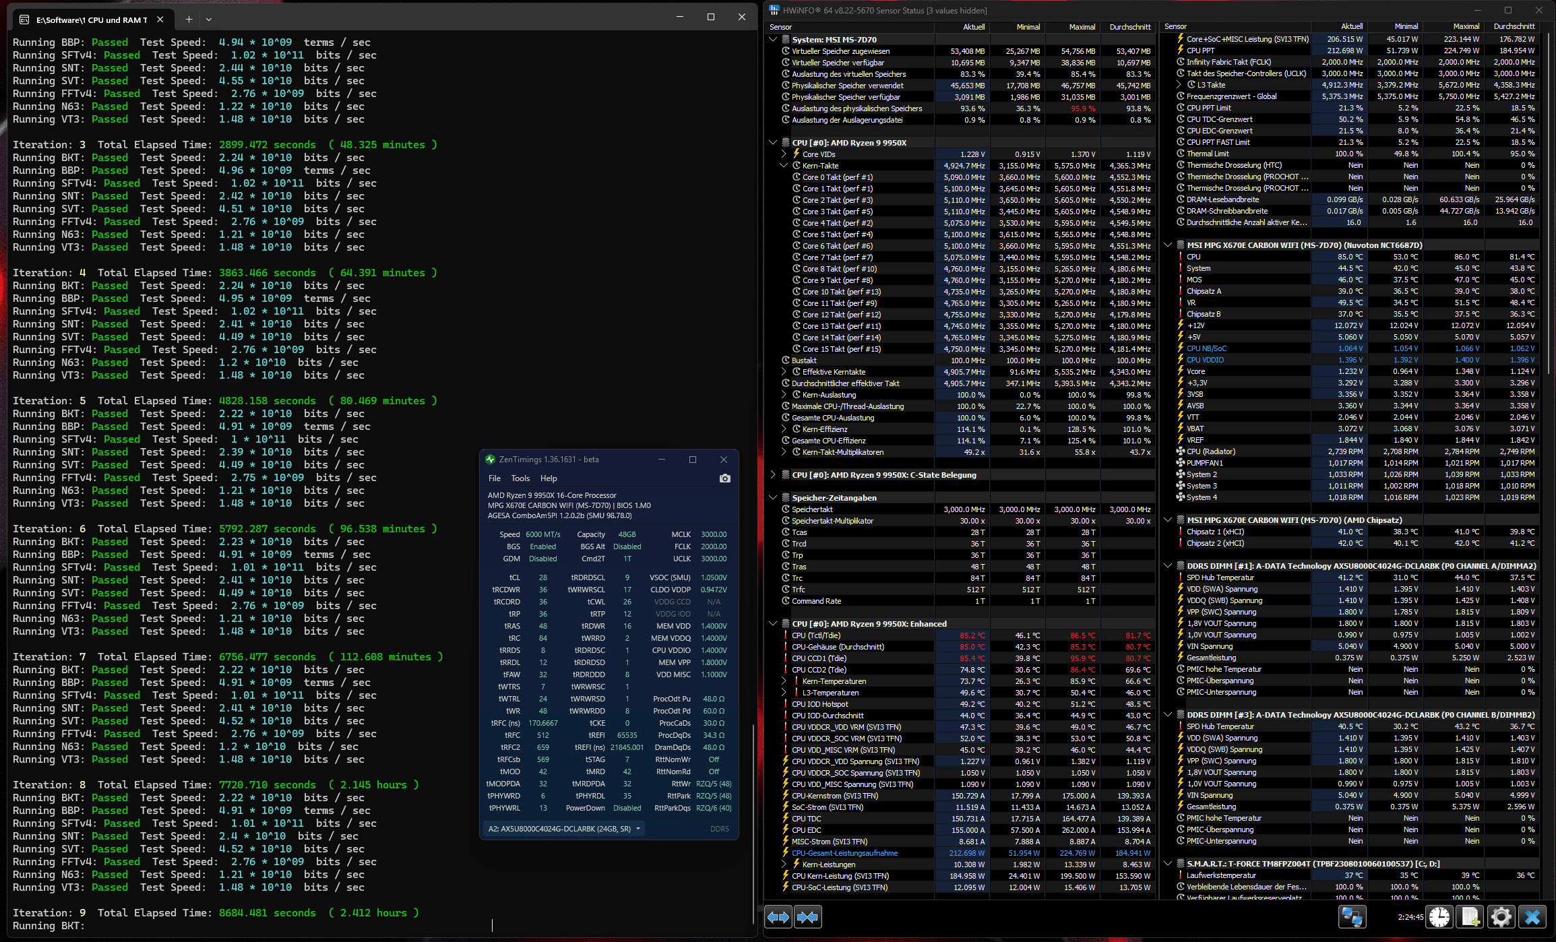
Task: Expand the L3 Takte entry
Action: click(x=1179, y=85)
